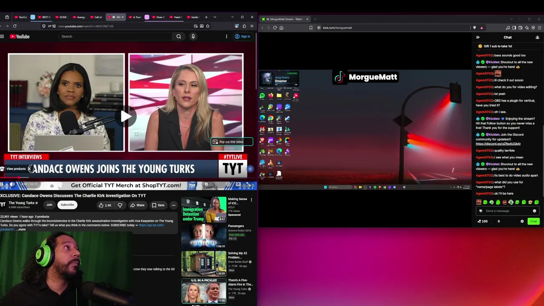Switch to the Inside tab
Viewport: 544px width, 306px height.
pos(193,17)
